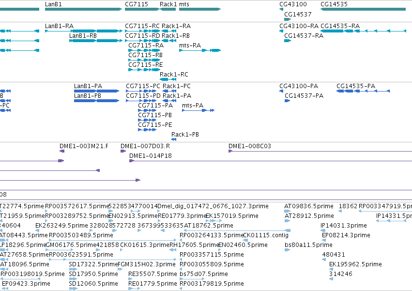Select transcript CG7115-RB

tap(144, 60)
